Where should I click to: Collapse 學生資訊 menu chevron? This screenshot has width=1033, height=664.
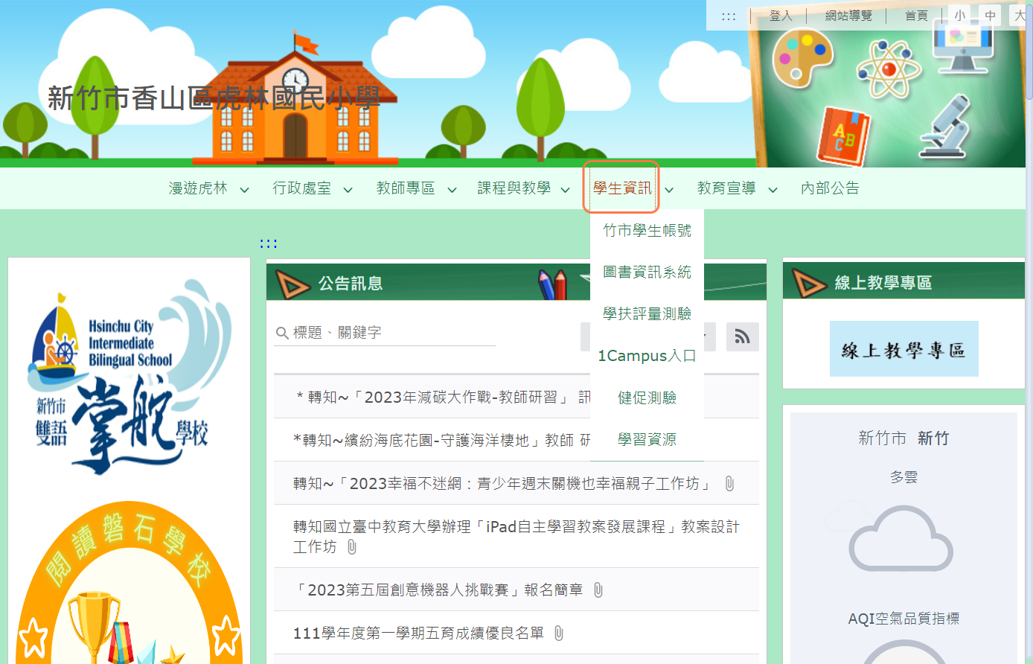point(669,190)
